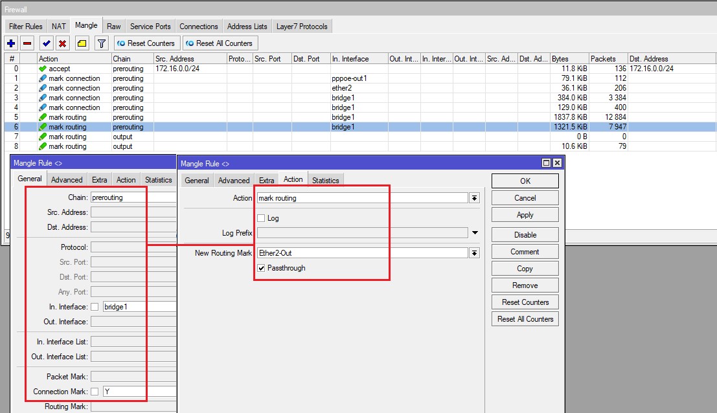
Task: Click the blue plus add rule icon
Action: tap(10, 43)
